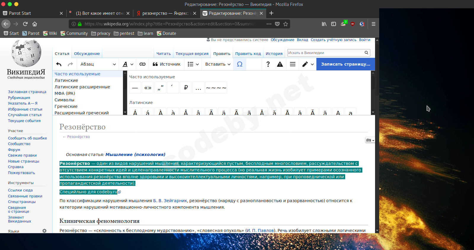Select the Часто используемые character group
Image resolution: width=474 pixels, height=250 pixels.
(x=88, y=74)
